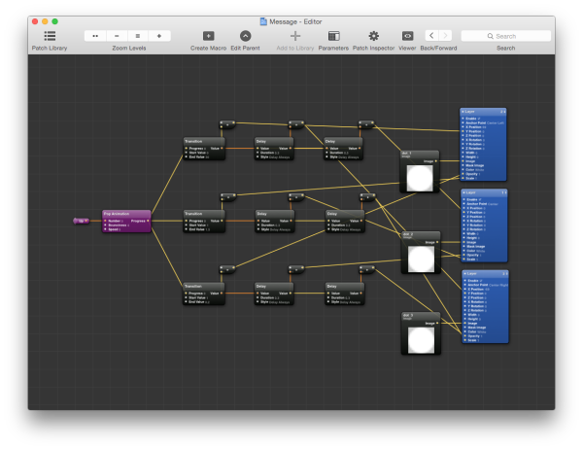Click the zoom in plus button

159,36
